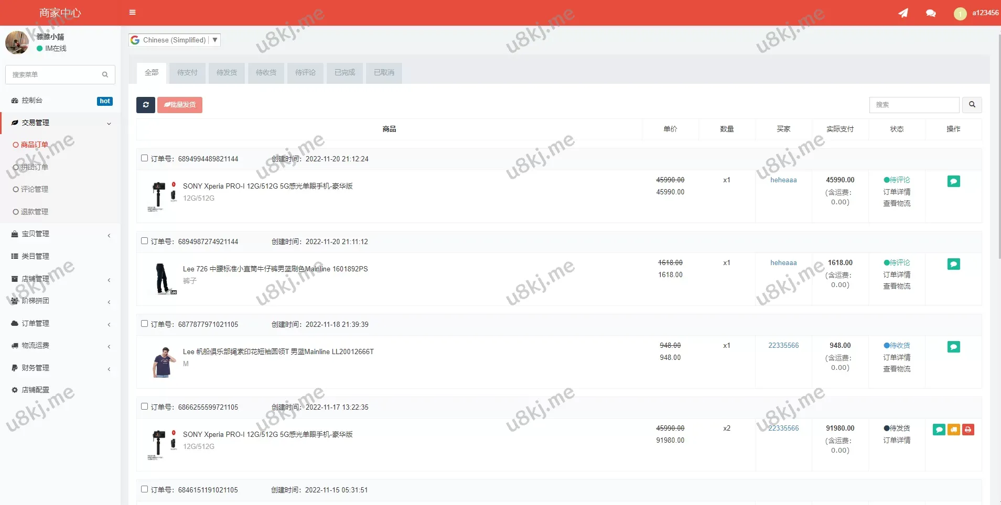Tick checkbox for order 6894994489821144

(144, 158)
